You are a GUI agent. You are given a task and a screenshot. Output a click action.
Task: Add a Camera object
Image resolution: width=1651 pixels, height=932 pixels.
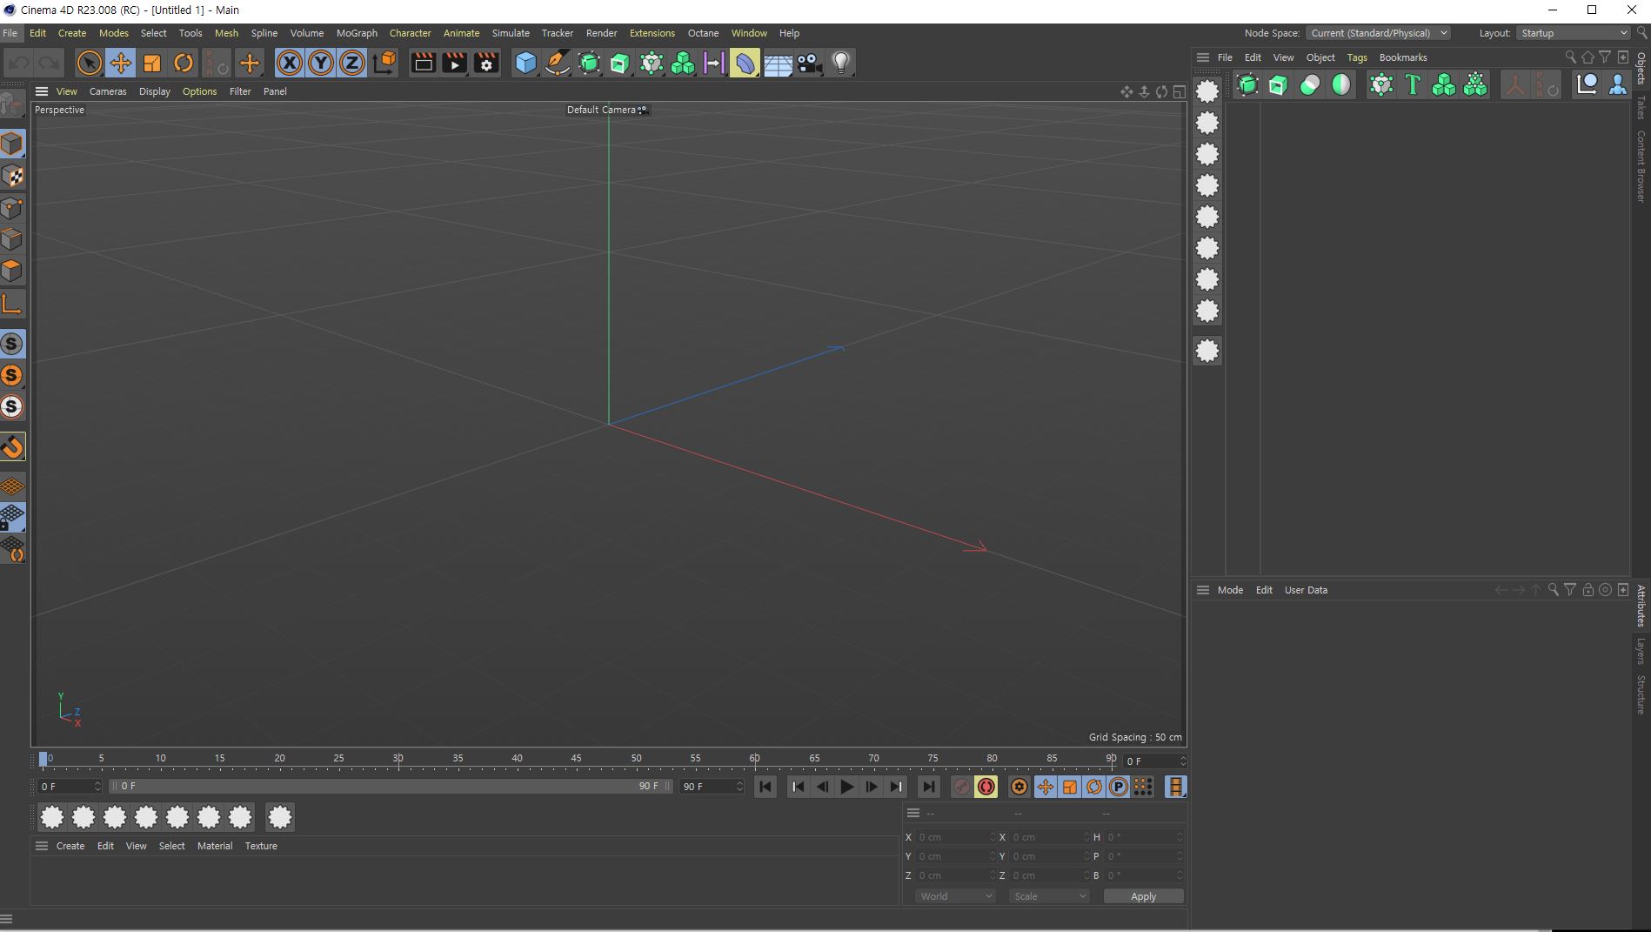tap(810, 63)
